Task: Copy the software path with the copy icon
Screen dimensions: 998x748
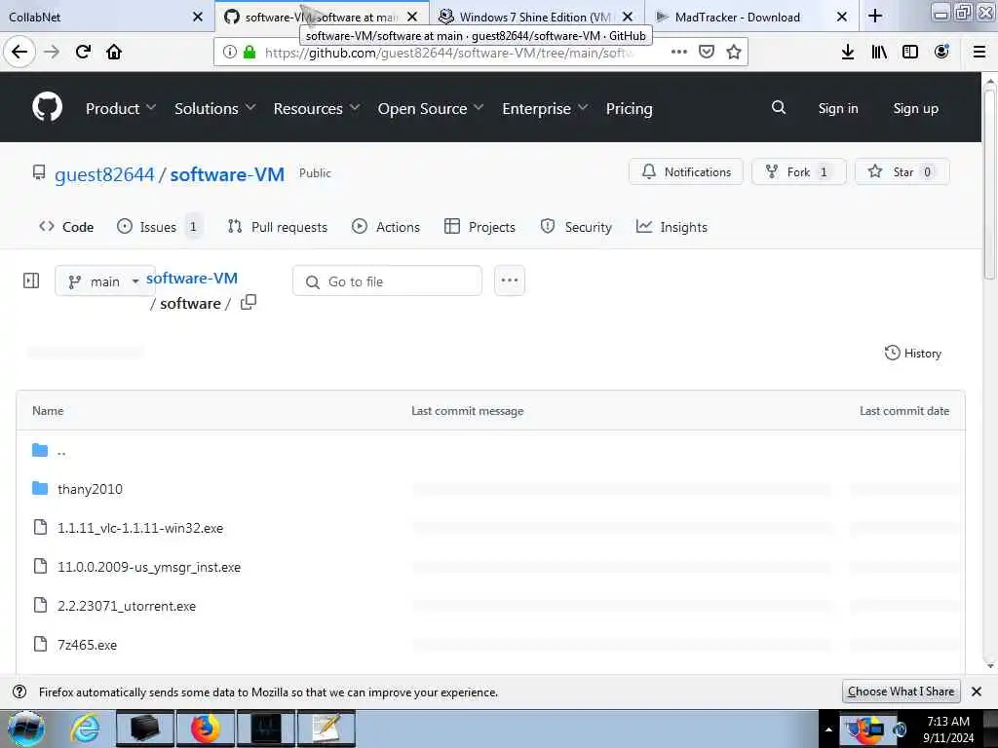Action: pos(249,302)
